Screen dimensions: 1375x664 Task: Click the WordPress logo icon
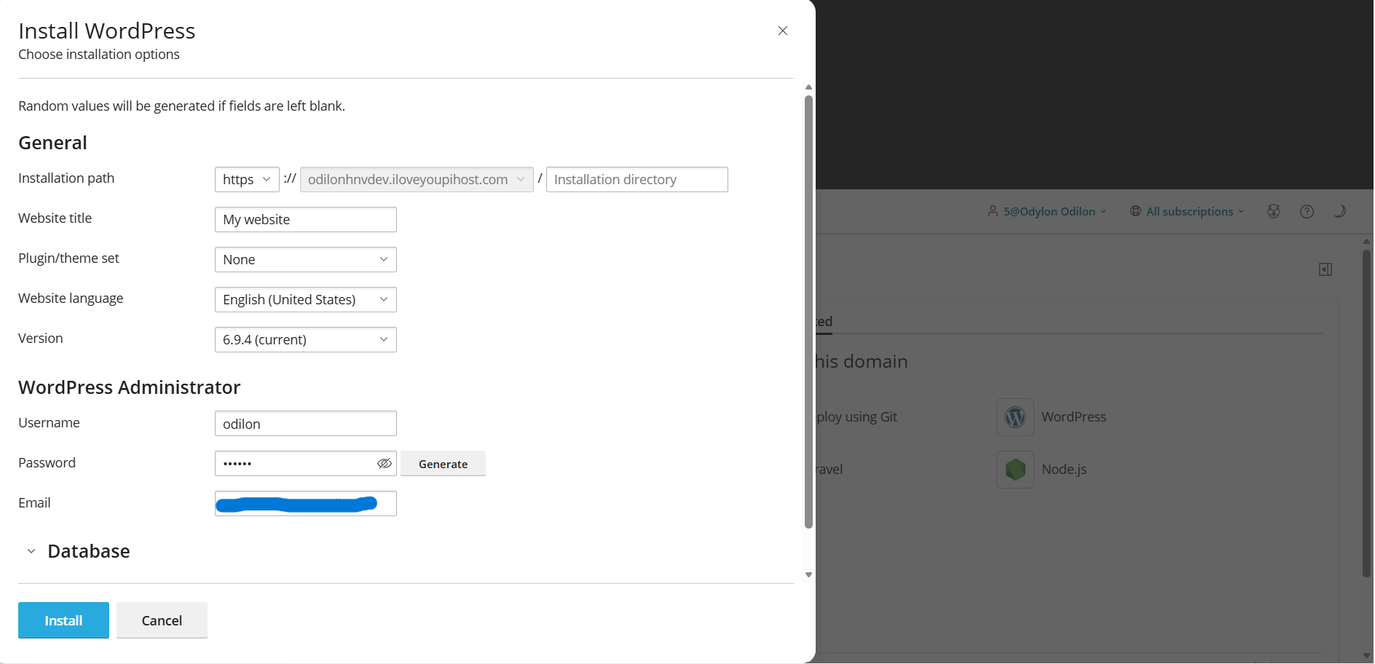click(x=1014, y=417)
